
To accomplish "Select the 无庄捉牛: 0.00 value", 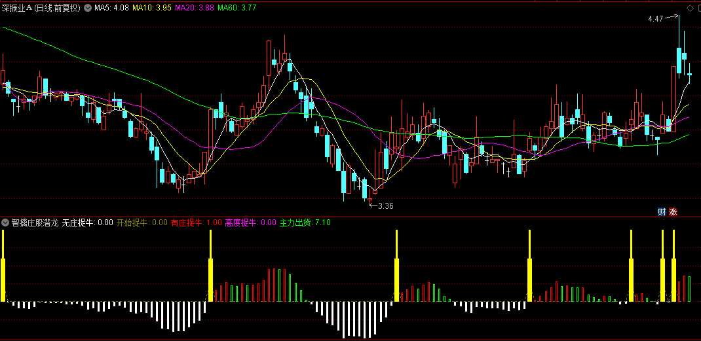I will click(x=87, y=223).
